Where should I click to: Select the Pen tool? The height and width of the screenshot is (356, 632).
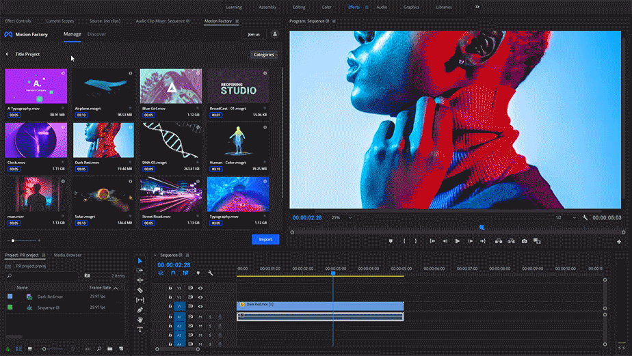140,310
